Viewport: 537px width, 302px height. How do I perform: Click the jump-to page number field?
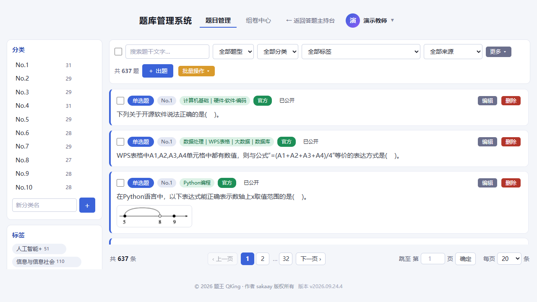click(433, 259)
